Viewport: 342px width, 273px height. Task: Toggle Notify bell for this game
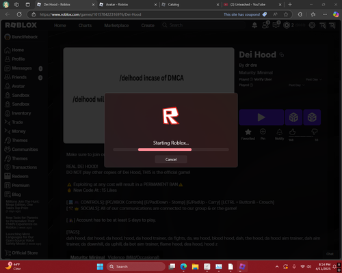(x=279, y=134)
